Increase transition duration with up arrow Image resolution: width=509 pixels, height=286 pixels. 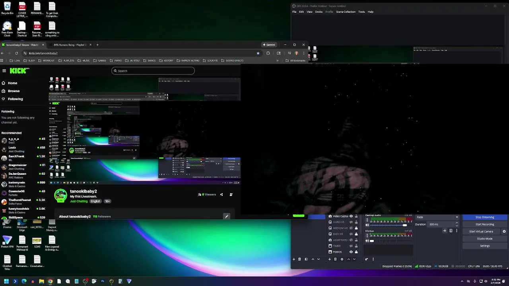457,223
